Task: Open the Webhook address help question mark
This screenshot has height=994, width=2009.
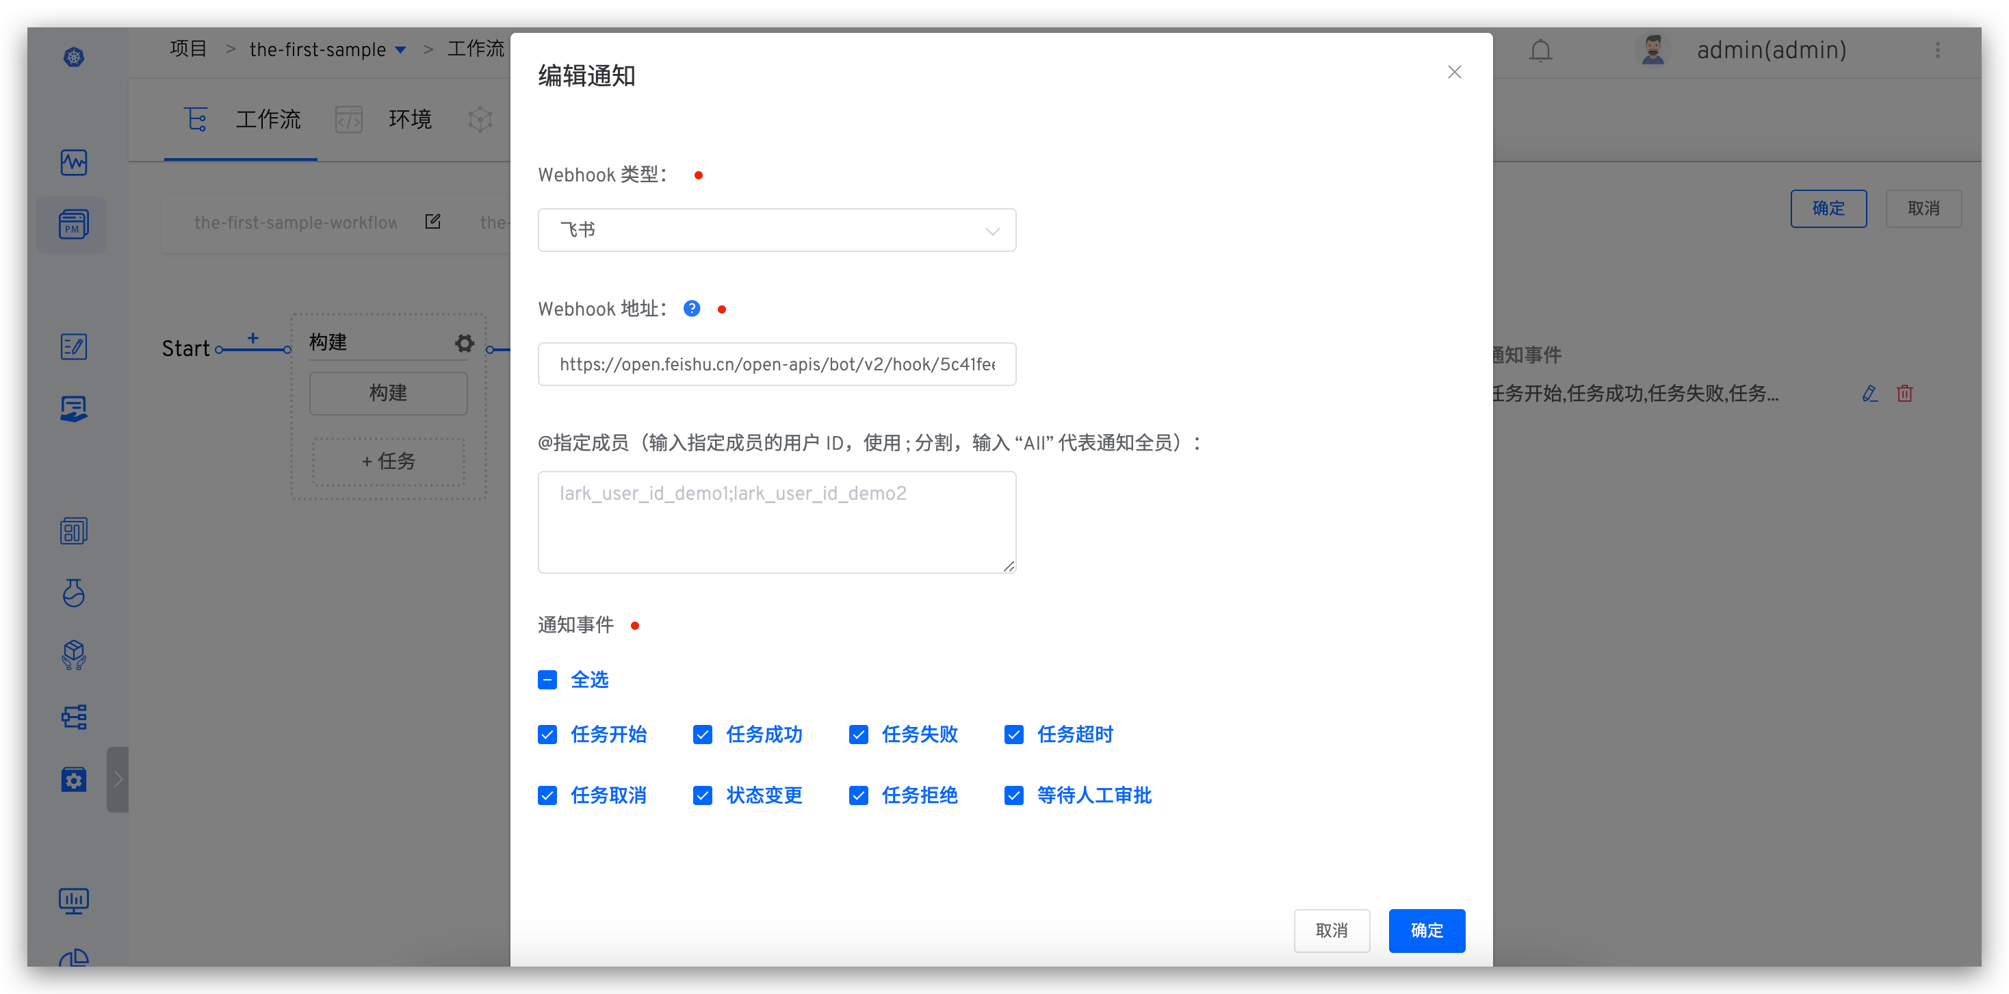Action: [691, 308]
